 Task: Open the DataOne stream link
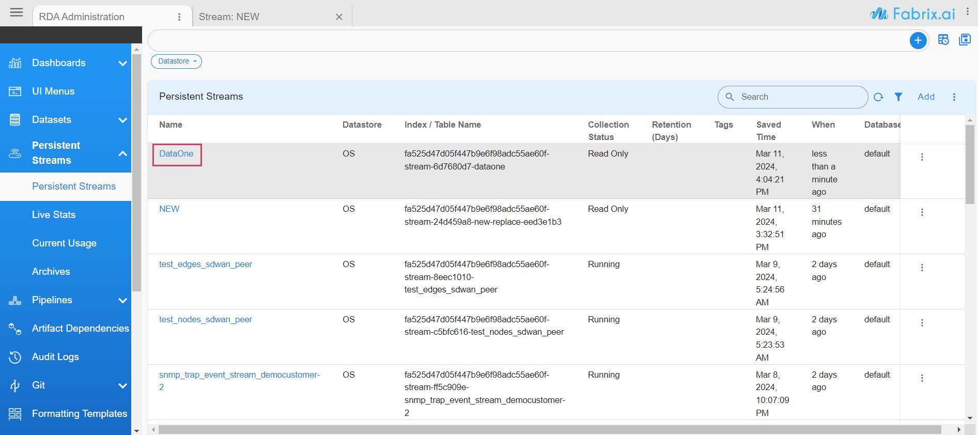(176, 154)
